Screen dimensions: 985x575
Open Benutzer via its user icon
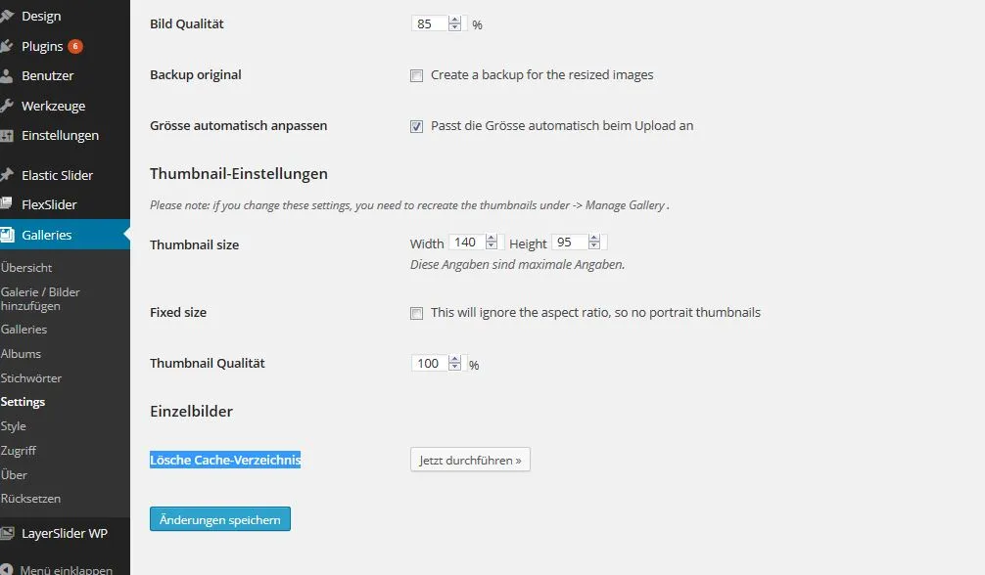click(x=6, y=76)
